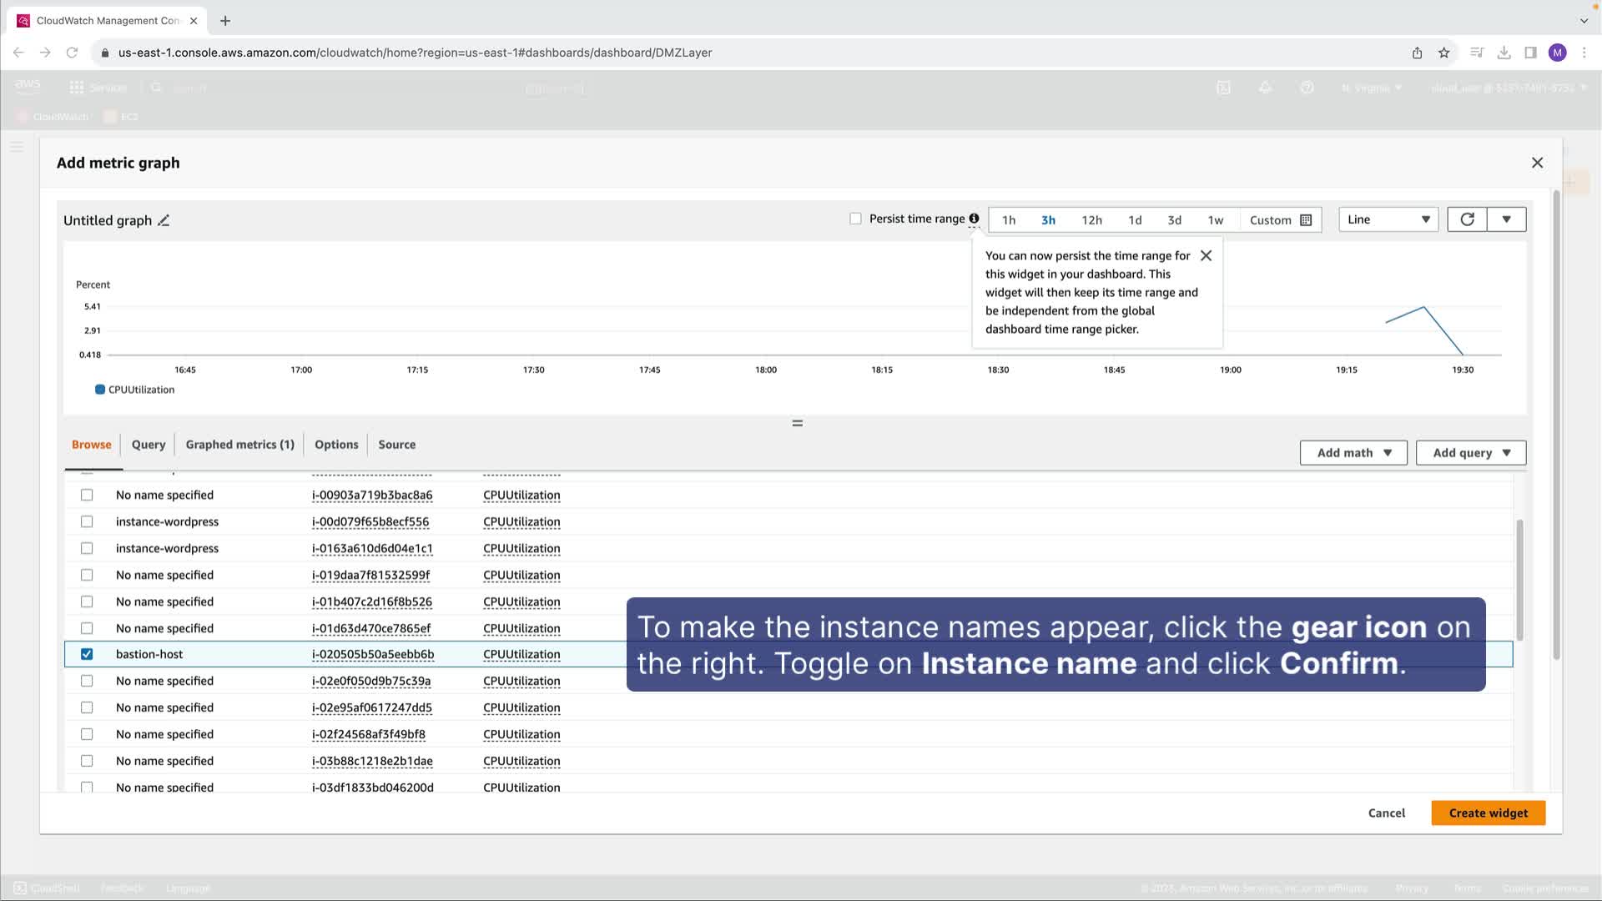Viewport: 1602px width, 901px height.
Task: Expand the Add query dropdown
Action: click(1471, 452)
